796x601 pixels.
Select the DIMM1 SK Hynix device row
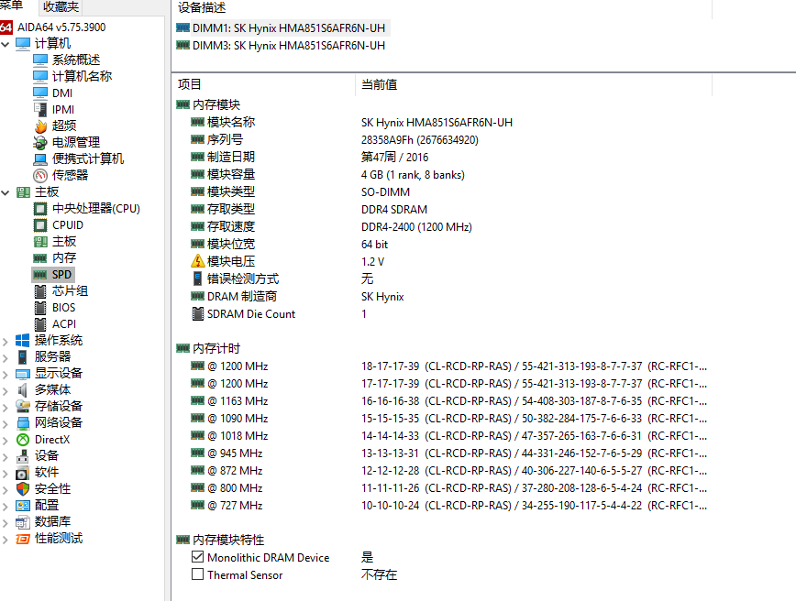pos(282,27)
